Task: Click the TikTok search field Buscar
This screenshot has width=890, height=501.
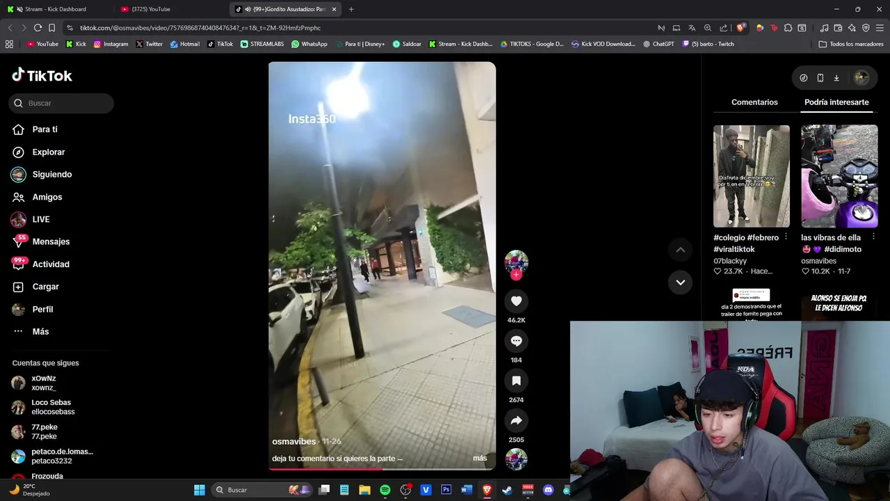Action: click(61, 103)
